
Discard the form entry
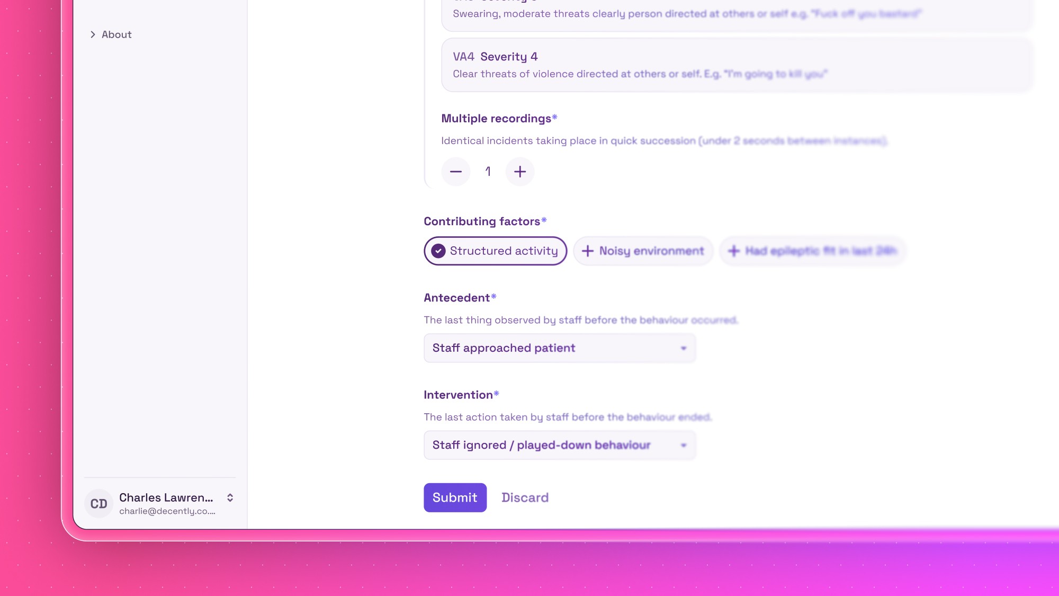click(x=525, y=497)
